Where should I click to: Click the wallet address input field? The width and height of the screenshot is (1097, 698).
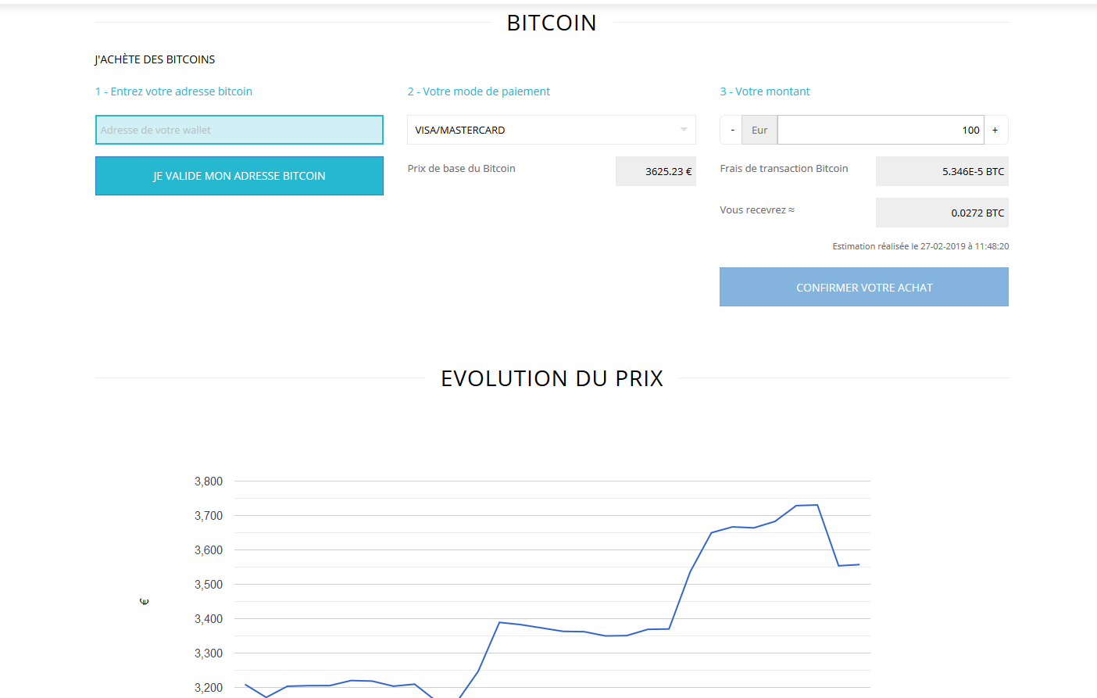point(239,130)
